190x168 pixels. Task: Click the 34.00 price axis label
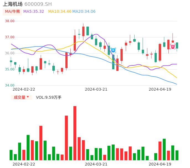pyautogui.click(x=10, y=85)
